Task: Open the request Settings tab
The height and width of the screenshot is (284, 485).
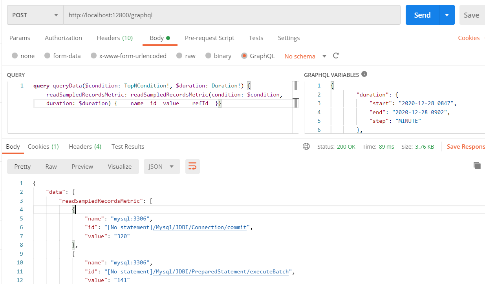Action: (x=289, y=38)
